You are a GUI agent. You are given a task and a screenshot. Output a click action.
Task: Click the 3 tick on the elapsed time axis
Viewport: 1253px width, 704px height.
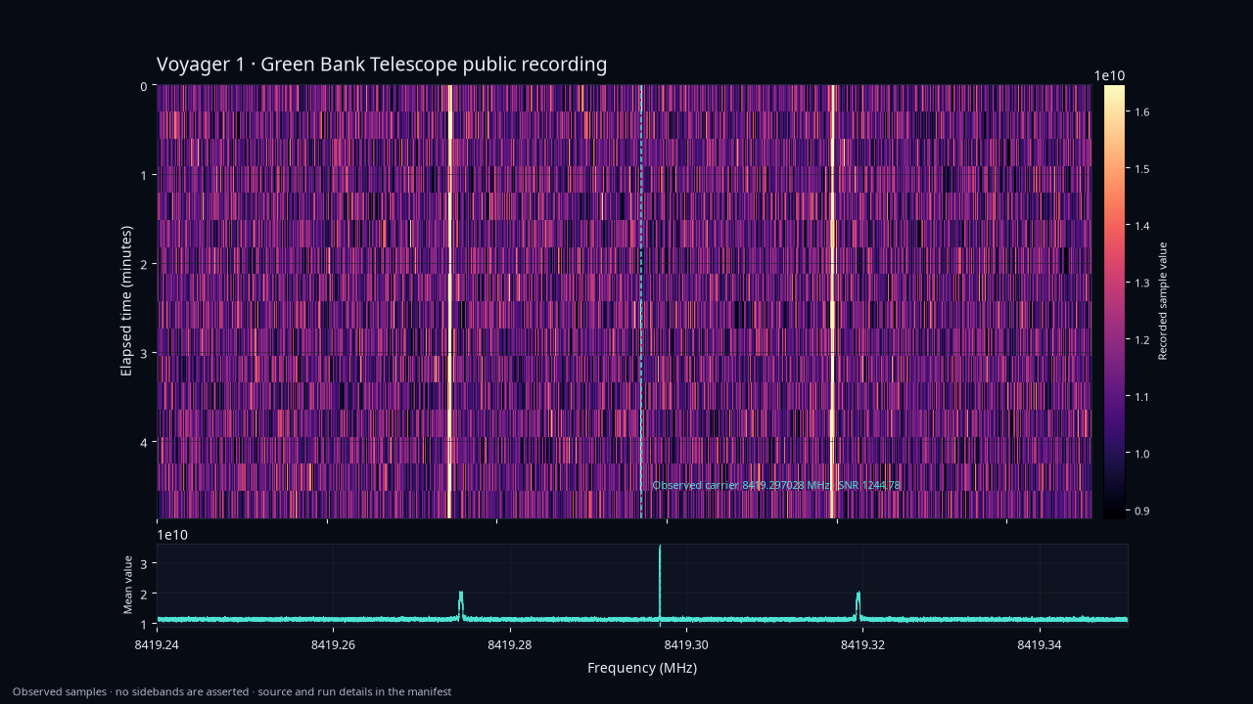[x=143, y=353]
